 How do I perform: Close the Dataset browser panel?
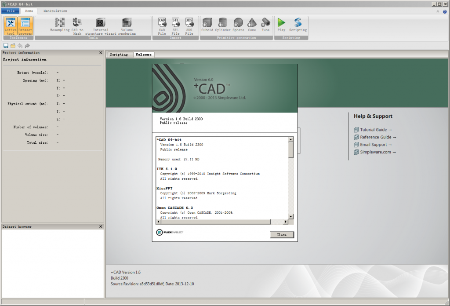tap(101, 226)
